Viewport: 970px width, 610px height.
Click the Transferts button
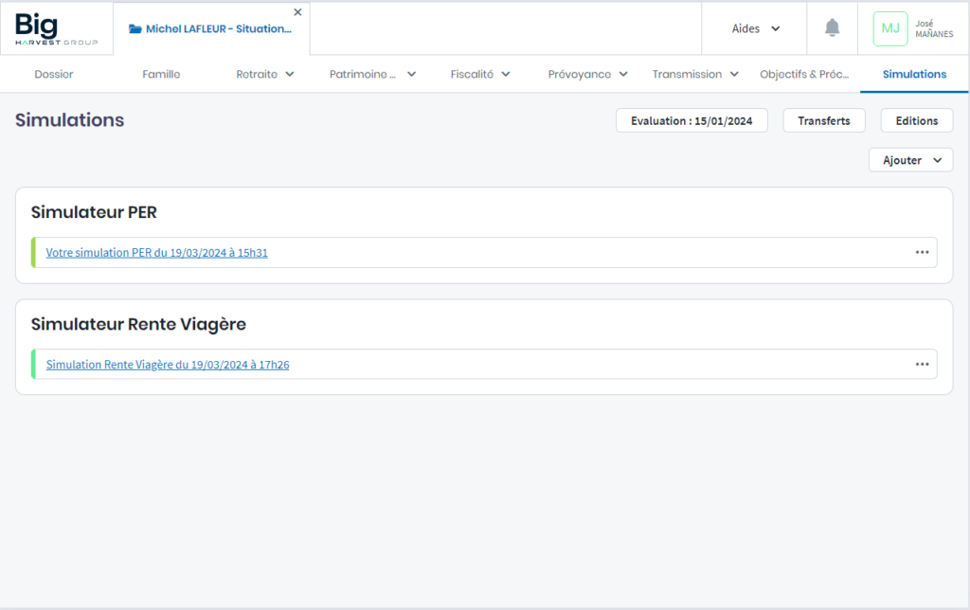(823, 120)
